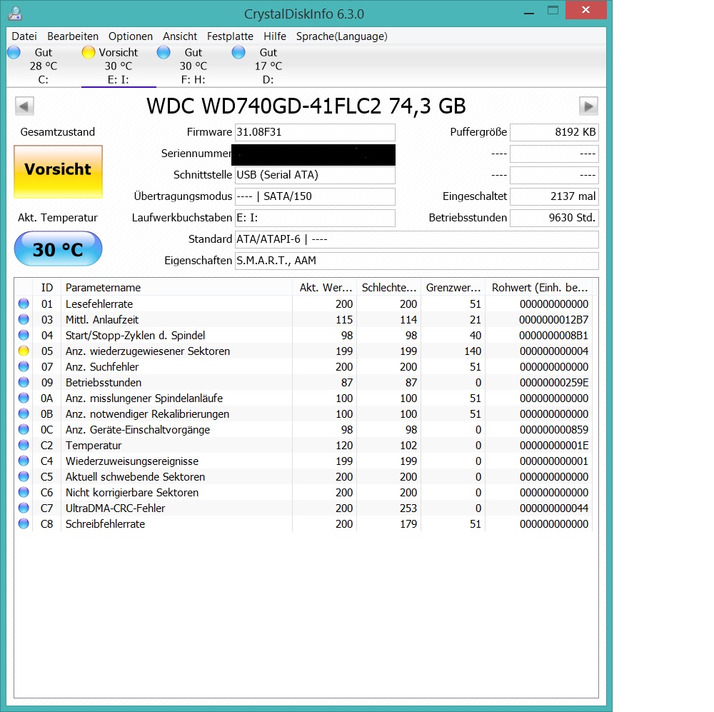Click status orb of Nicht korrigierbare Sektoren row

pyautogui.click(x=24, y=492)
